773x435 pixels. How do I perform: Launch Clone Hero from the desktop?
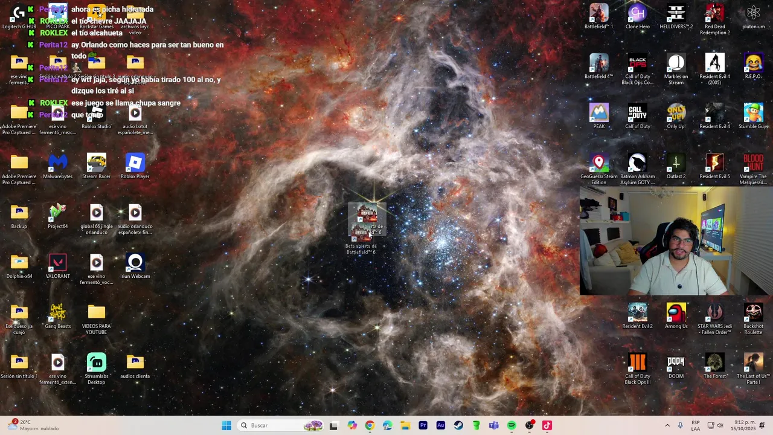click(637, 16)
